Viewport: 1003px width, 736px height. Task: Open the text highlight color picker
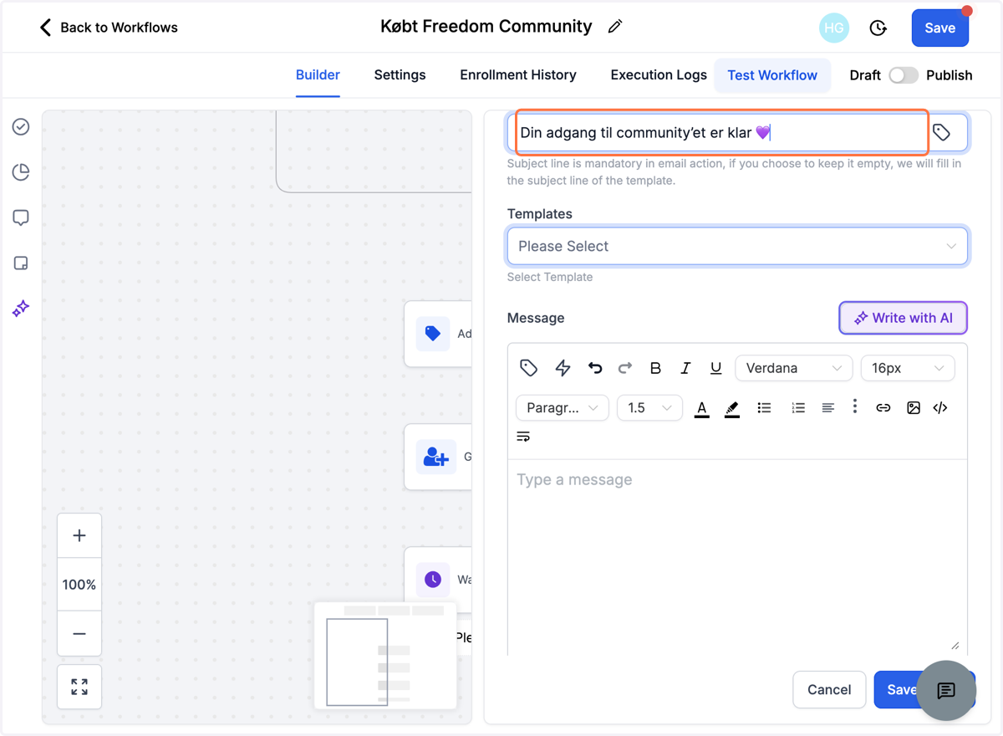tap(732, 408)
